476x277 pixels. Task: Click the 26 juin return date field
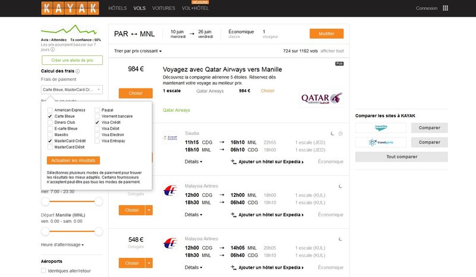(205, 34)
